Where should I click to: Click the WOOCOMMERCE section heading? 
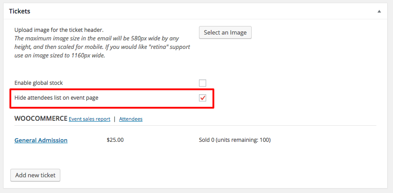41,119
